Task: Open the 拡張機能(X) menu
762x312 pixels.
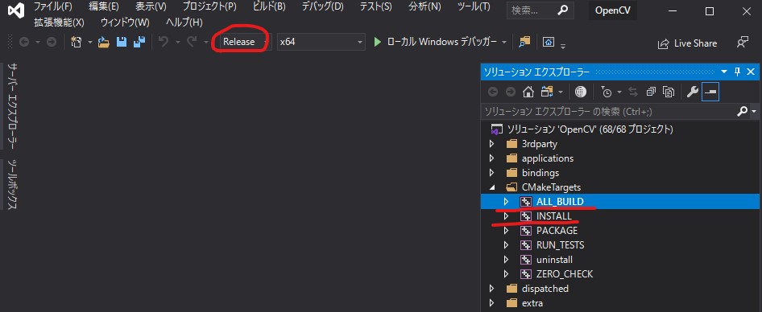Action: pos(60,23)
